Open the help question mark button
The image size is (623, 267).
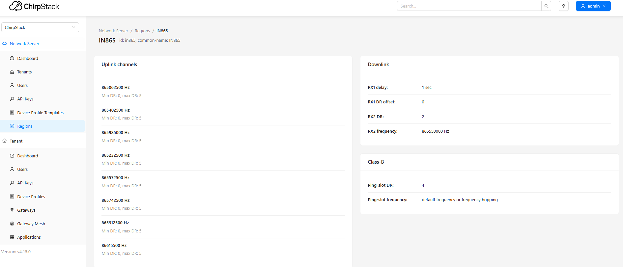tap(563, 6)
